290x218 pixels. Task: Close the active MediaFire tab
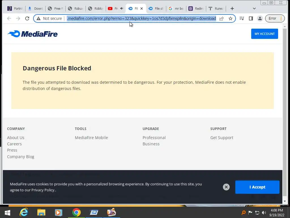(142, 8)
